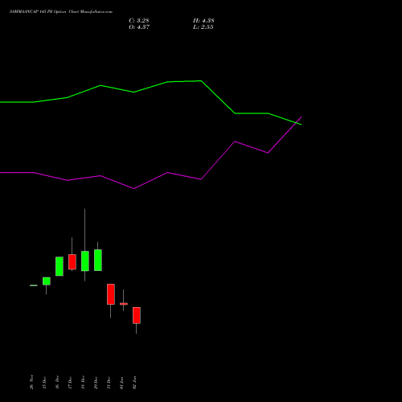Image resolution: width=402 pixels, height=402 pixels.
Task: Click the 02 Jan date label
Action: coord(134,383)
